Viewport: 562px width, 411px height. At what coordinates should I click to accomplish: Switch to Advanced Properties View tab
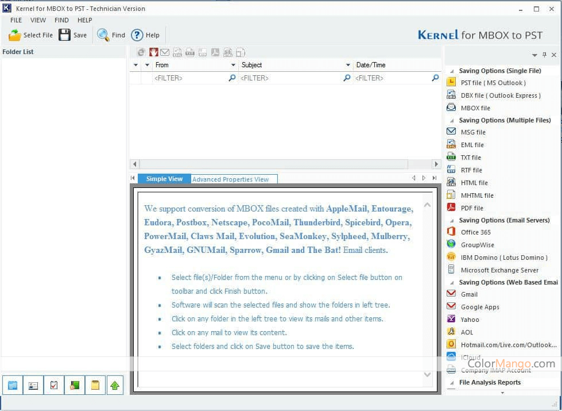(x=230, y=179)
